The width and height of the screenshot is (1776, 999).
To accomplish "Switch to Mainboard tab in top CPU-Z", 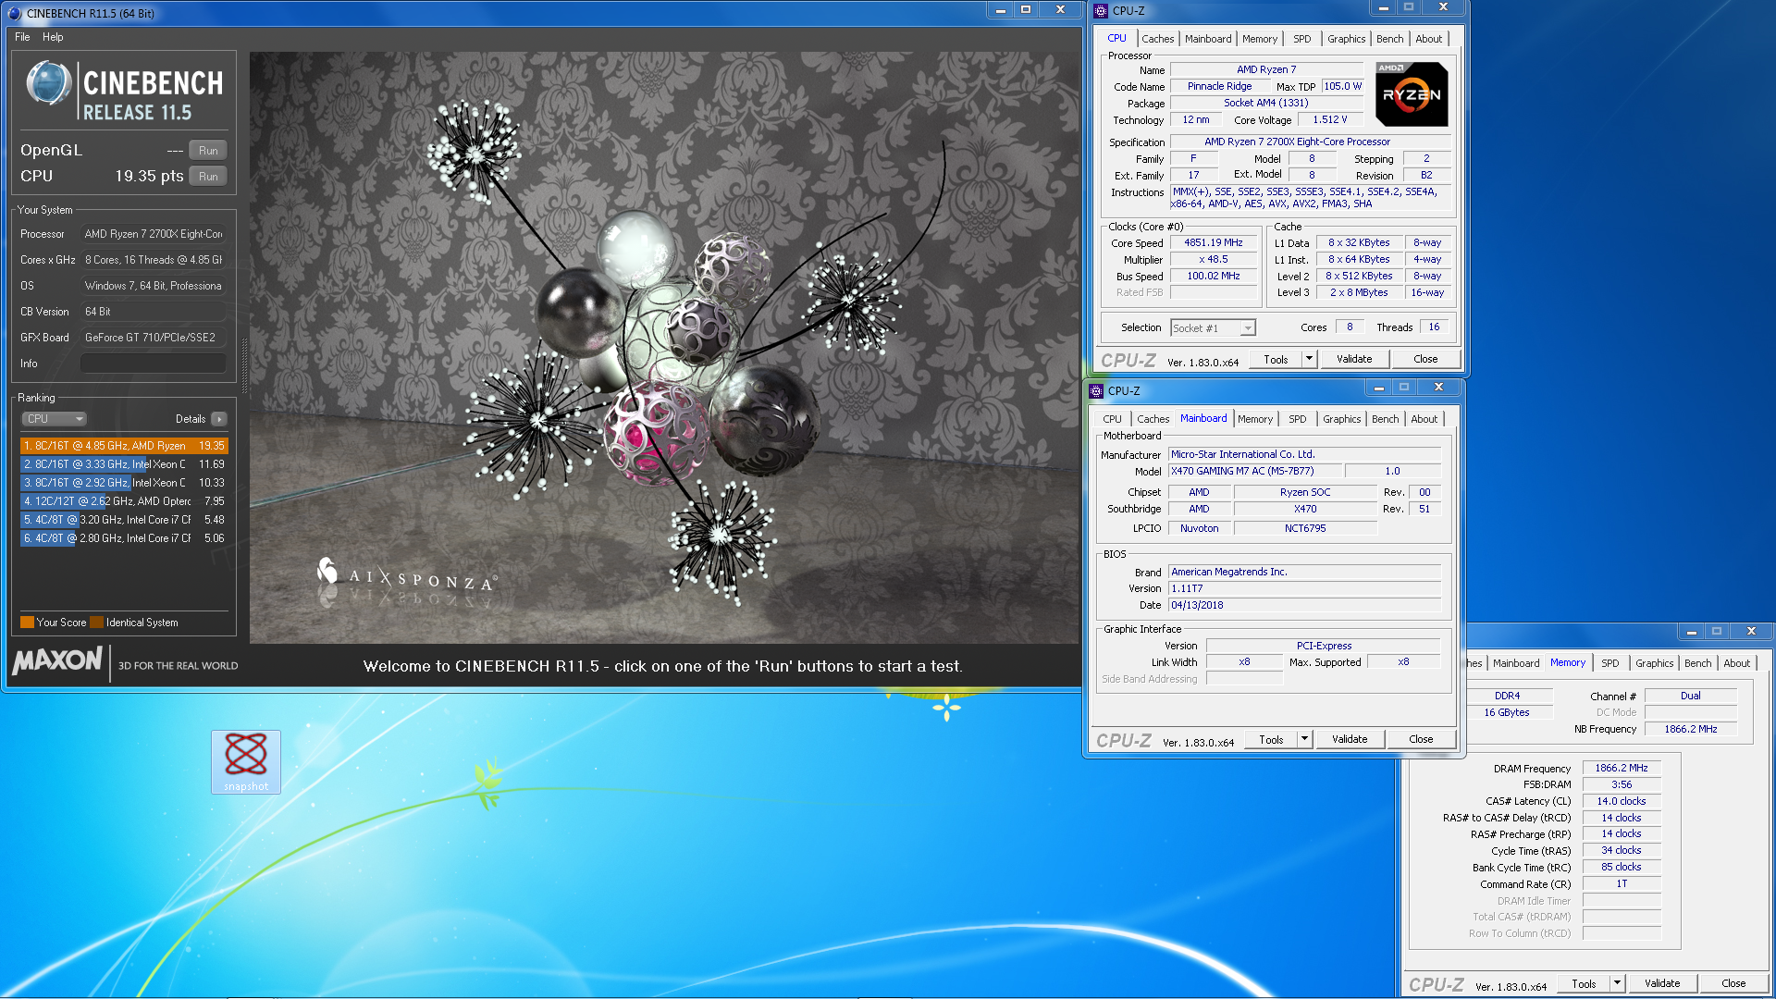I will (1208, 39).
